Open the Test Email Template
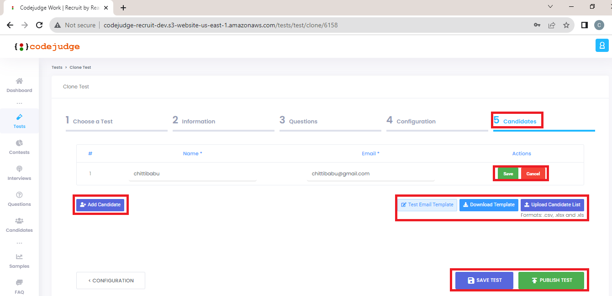This screenshot has width=612, height=296. (x=427, y=204)
